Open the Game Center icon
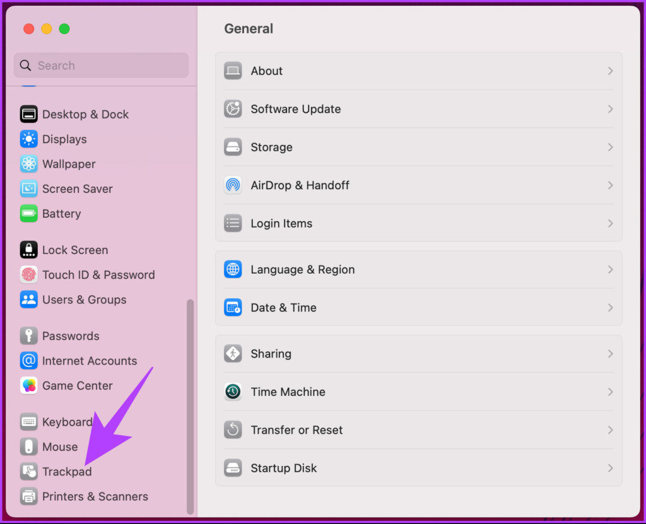Screen dimensions: 646x524 coord(29,385)
